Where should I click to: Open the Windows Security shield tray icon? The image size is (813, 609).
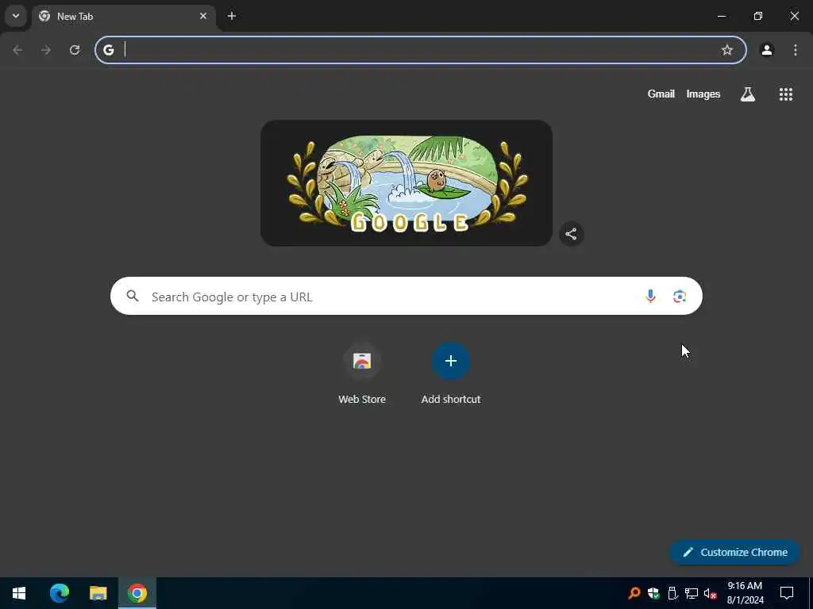(653, 593)
